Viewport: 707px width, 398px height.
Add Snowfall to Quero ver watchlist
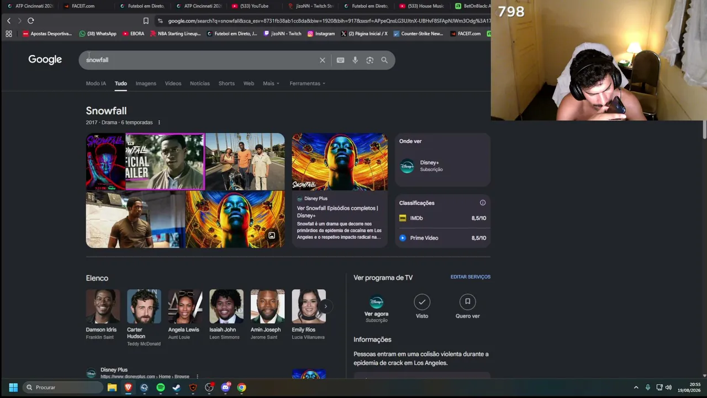pos(467,306)
